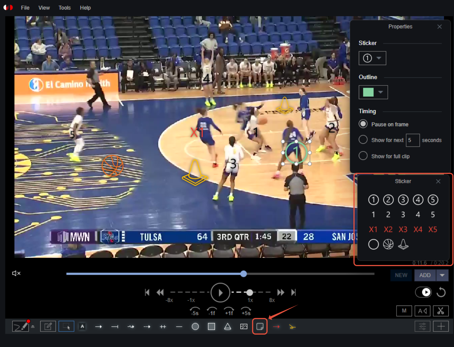Image resolution: width=454 pixels, height=347 pixels.
Task: Click the seconds duration input field
Action: pos(412,140)
